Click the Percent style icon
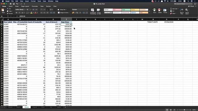 [77, 13]
